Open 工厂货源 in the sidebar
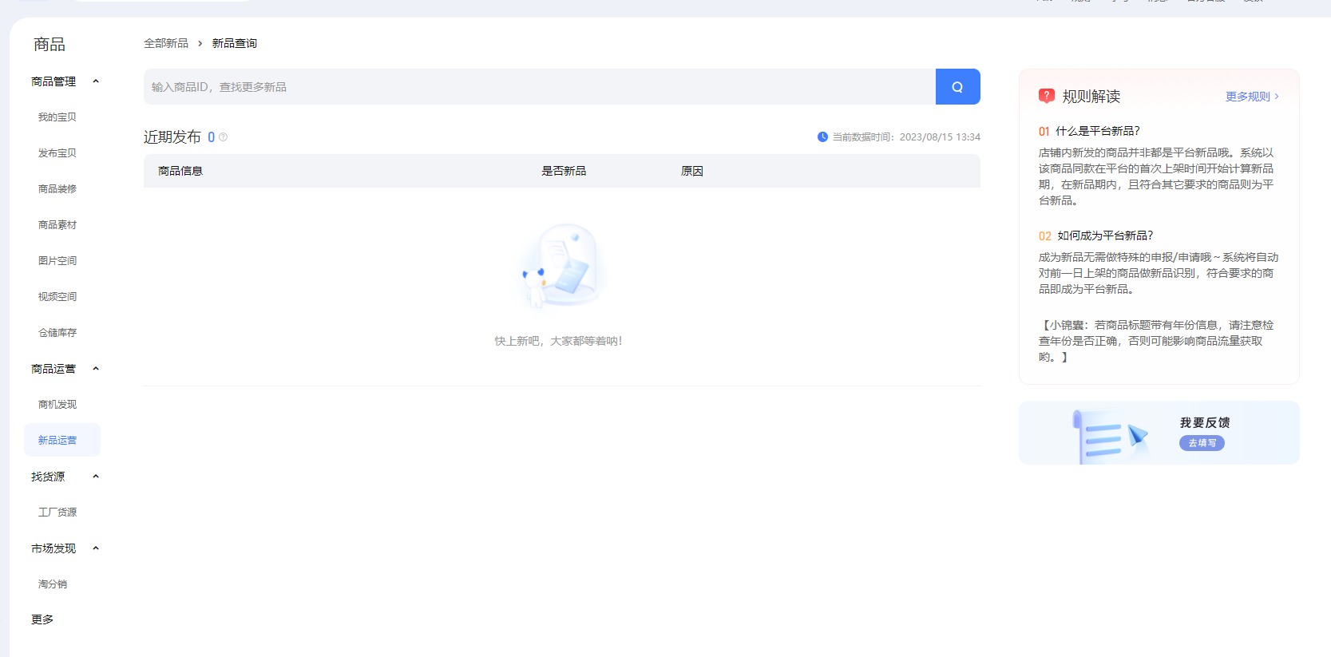Image resolution: width=1331 pixels, height=657 pixels. tap(57, 513)
